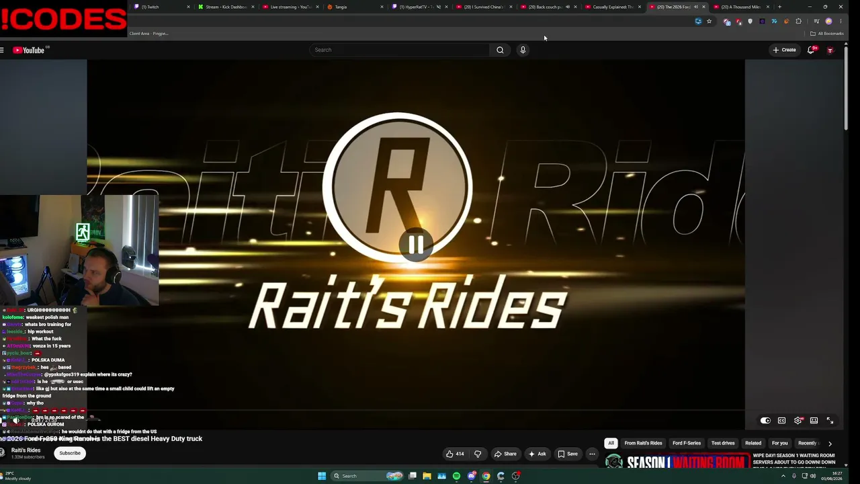Open the YouTube account avatar menu
The height and width of the screenshot is (484, 860).
click(x=830, y=50)
